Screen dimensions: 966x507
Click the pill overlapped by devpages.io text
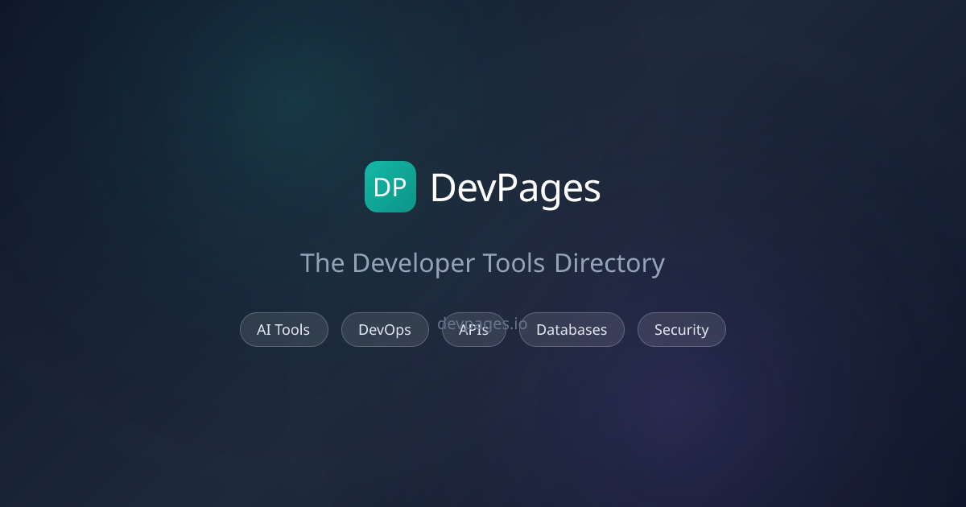coord(474,336)
